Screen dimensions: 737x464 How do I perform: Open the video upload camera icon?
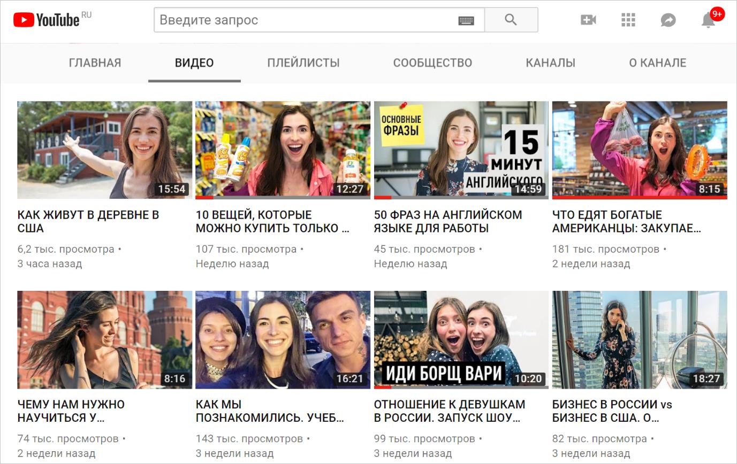pyautogui.click(x=588, y=19)
